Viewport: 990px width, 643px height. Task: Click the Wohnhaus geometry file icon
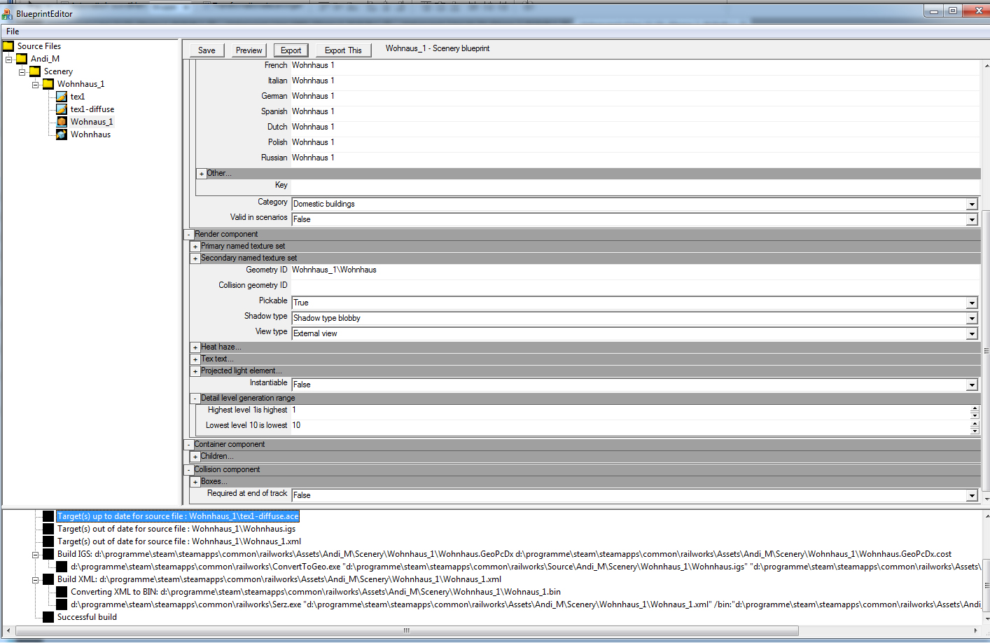pyautogui.click(x=62, y=134)
